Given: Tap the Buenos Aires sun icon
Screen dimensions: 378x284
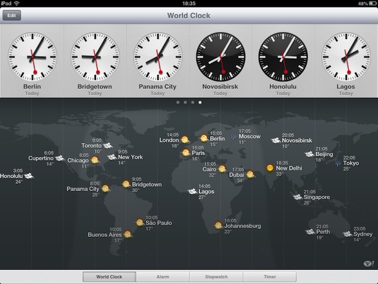Looking at the screenshot, I should 127,234.
